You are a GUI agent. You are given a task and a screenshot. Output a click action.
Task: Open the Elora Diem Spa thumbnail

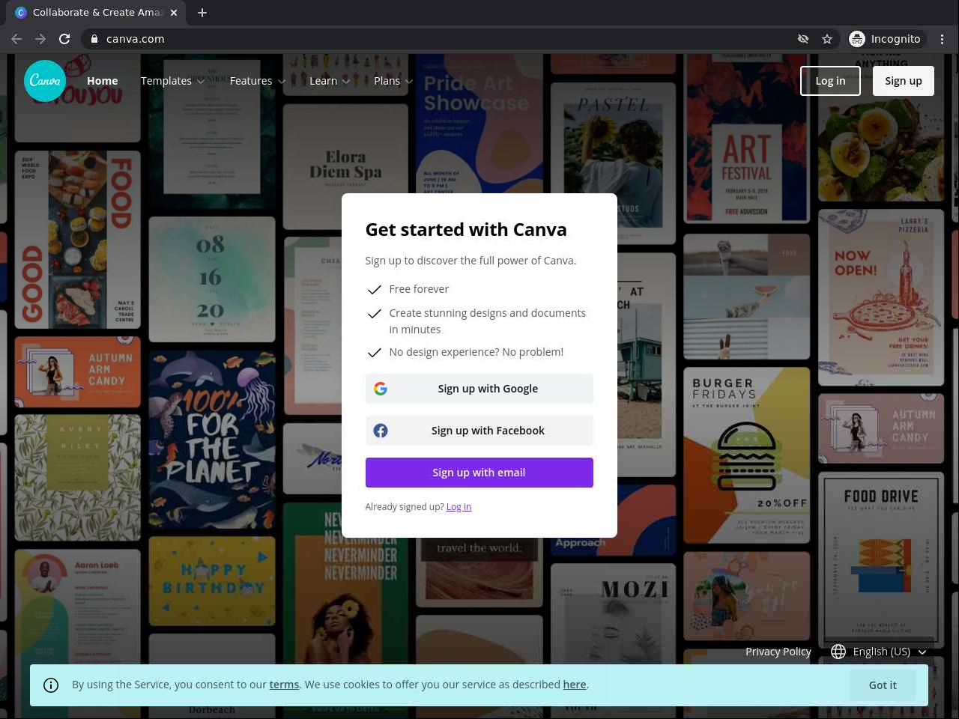[x=345, y=166]
